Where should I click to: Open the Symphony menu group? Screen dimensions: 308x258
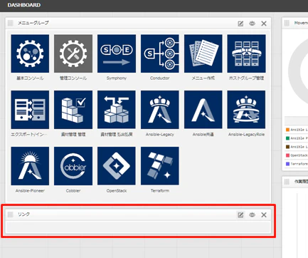[x=117, y=53]
